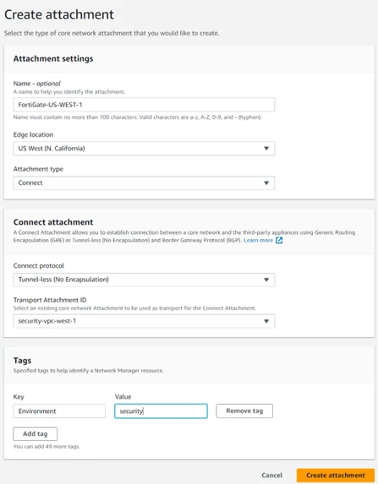378x484 pixels.
Task: Click the Remove tag button
Action: pyautogui.click(x=244, y=411)
